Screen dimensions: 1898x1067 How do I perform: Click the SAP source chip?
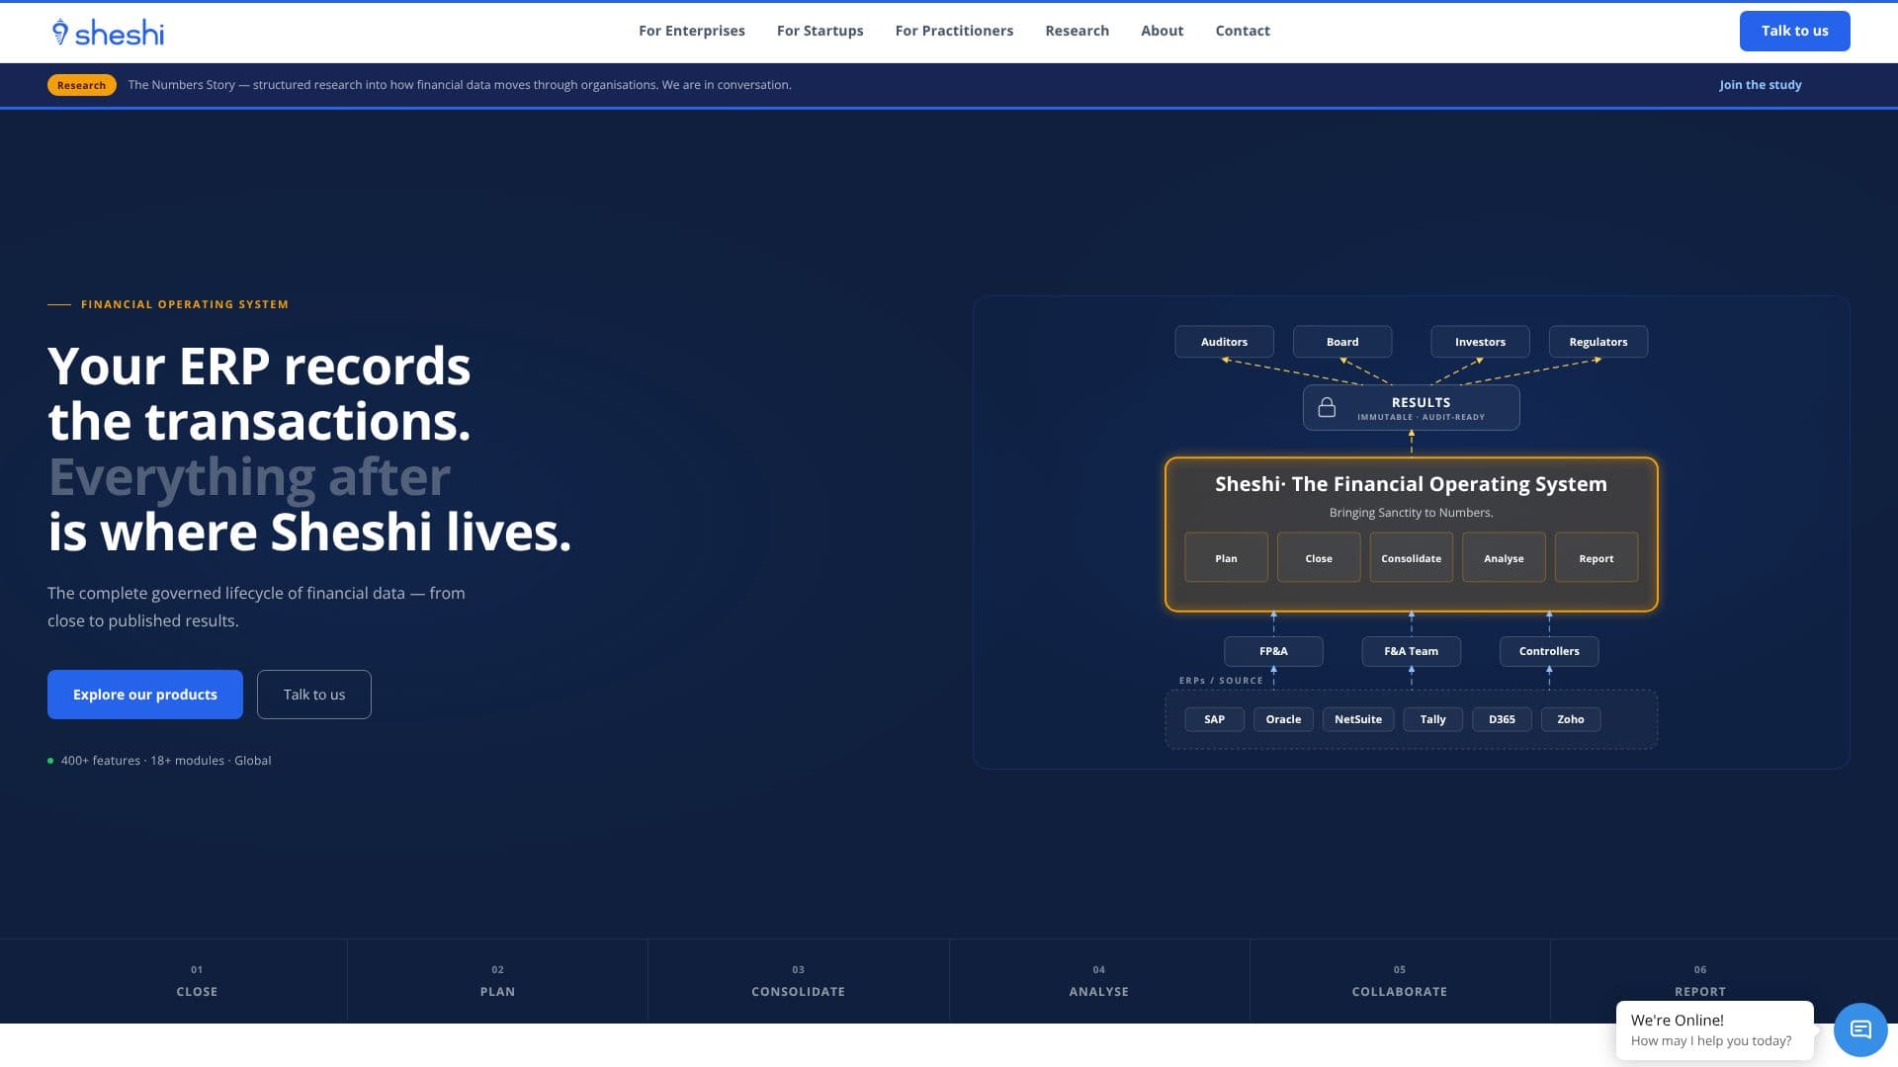[1214, 719]
